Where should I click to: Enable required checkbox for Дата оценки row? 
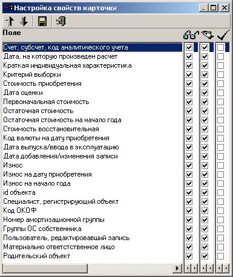220,93
